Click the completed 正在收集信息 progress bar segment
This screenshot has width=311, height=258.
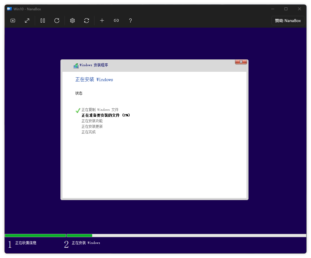click(x=35, y=235)
